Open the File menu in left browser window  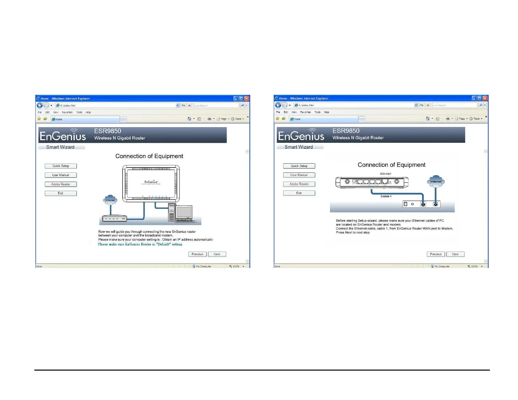[40, 112]
